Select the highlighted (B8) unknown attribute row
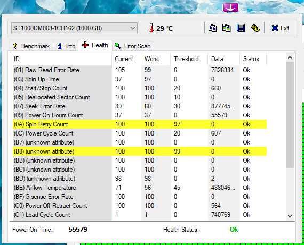Viewport: 304px width, 245px height. (140, 151)
